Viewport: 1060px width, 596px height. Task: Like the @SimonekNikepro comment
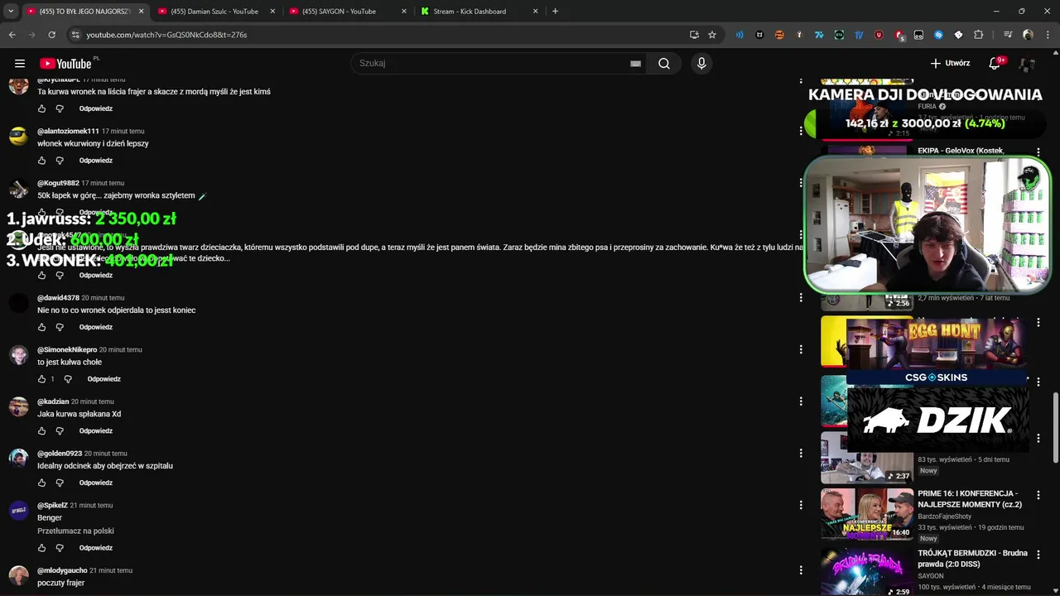coord(42,379)
